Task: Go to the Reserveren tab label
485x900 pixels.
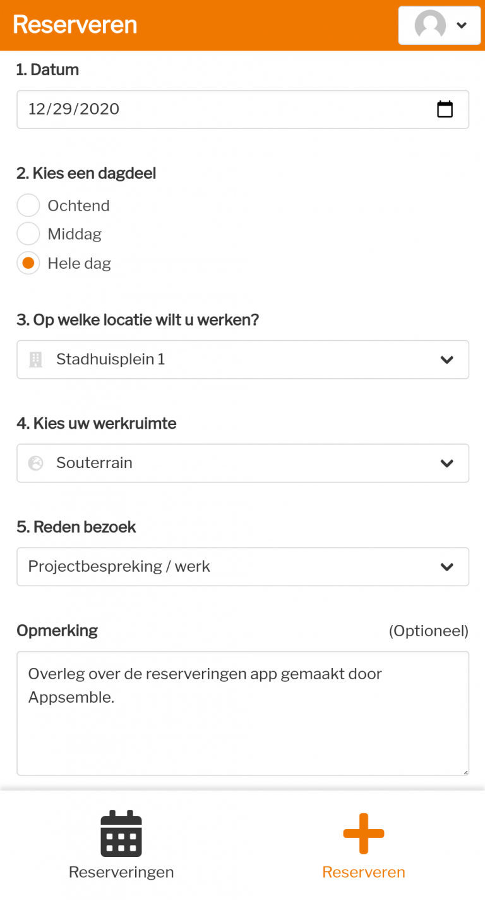Action: click(x=364, y=872)
